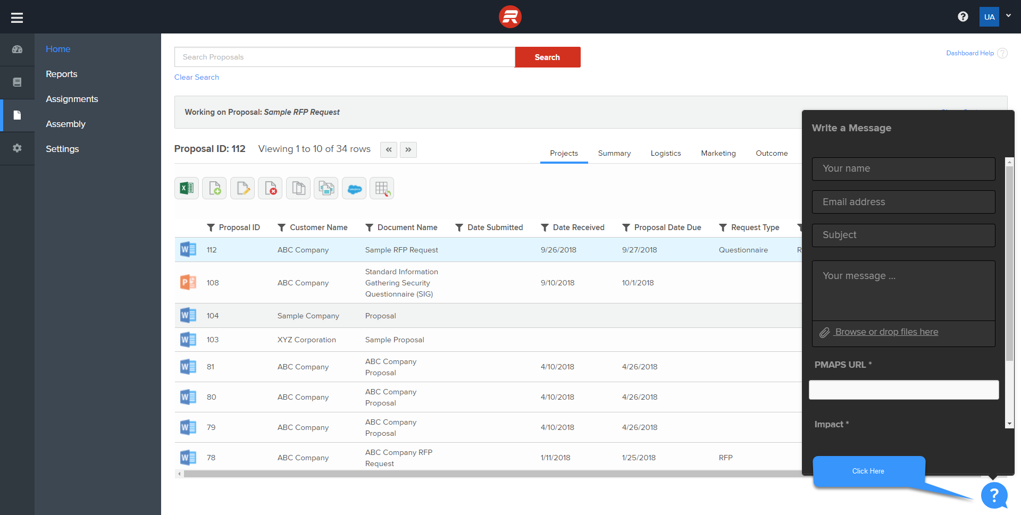The width and height of the screenshot is (1021, 515).
Task: Open the Reports menu item
Action: tap(61, 74)
